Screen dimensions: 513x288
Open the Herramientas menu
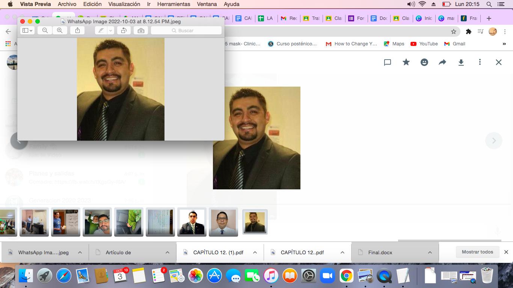[x=174, y=4]
